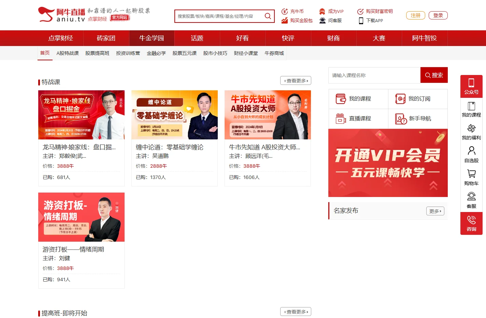Click the 购买金股包 chart icon
Screen dimensions: 486x318
tap(285, 20)
